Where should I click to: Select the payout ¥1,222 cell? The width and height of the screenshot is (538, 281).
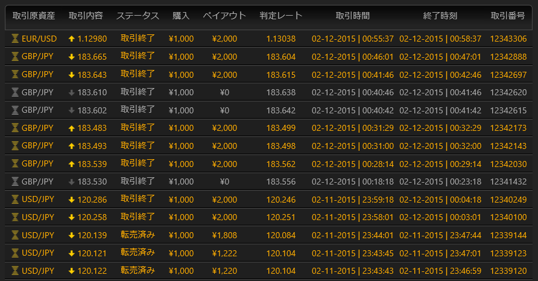tap(224, 254)
